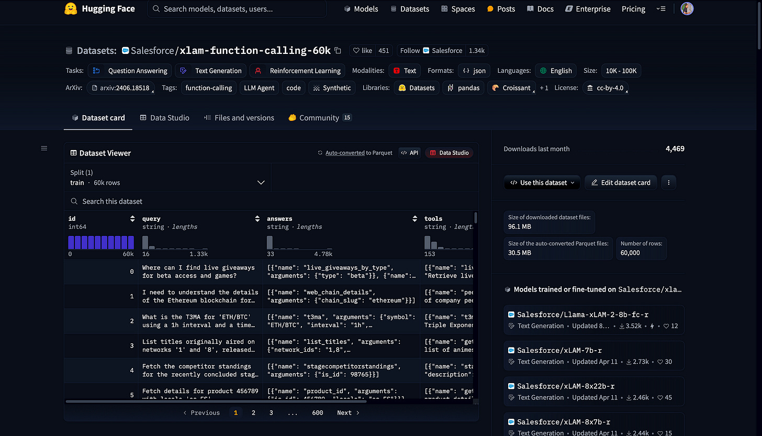Click the user avatar in top bar

(687, 9)
